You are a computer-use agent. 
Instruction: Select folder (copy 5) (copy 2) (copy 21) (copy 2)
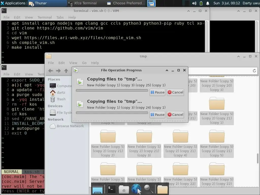(108, 144)
